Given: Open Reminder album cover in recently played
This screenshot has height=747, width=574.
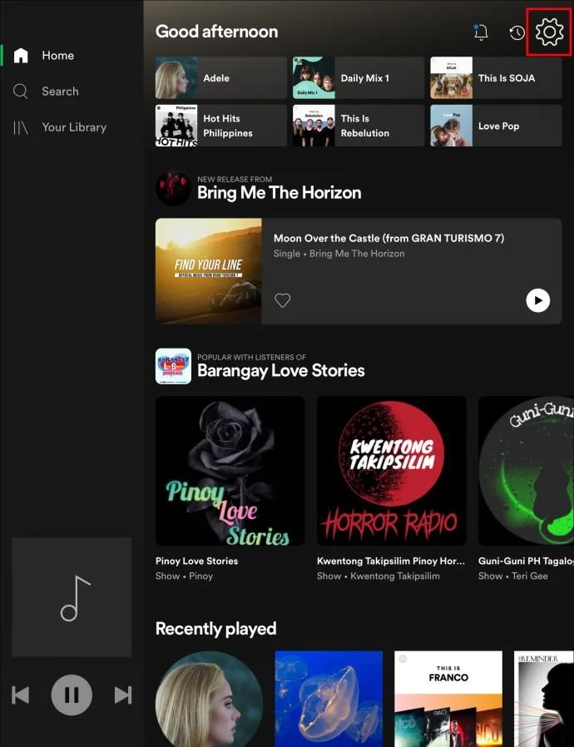Looking at the screenshot, I should pyautogui.click(x=544, y=699).
